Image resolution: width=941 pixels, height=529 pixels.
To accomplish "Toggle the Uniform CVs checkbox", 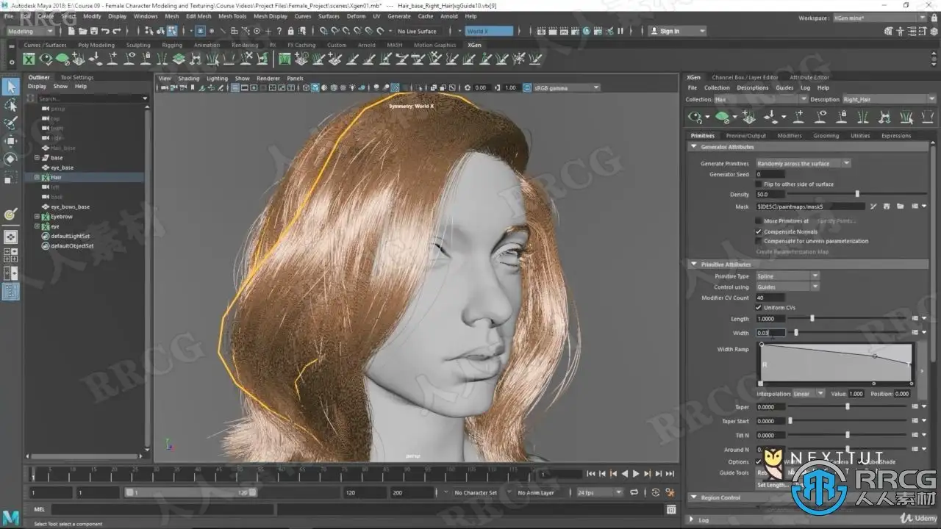I will (x=759, y=307).
